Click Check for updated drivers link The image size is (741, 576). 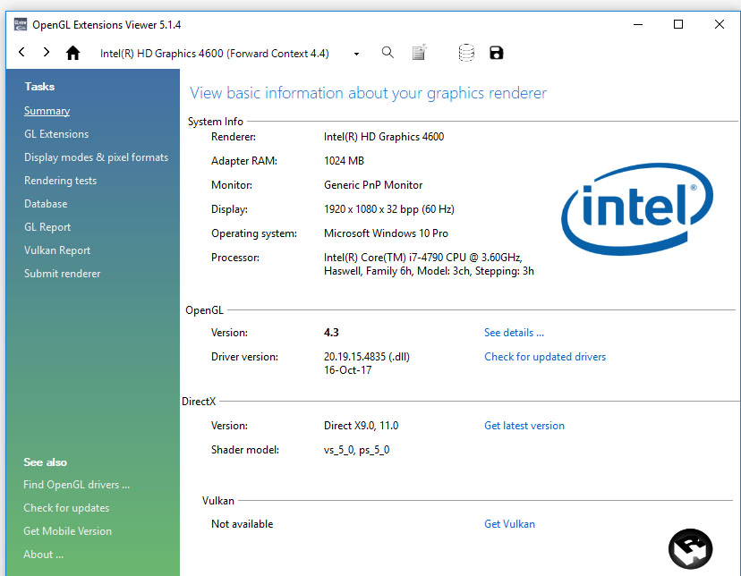coord(545,357)
